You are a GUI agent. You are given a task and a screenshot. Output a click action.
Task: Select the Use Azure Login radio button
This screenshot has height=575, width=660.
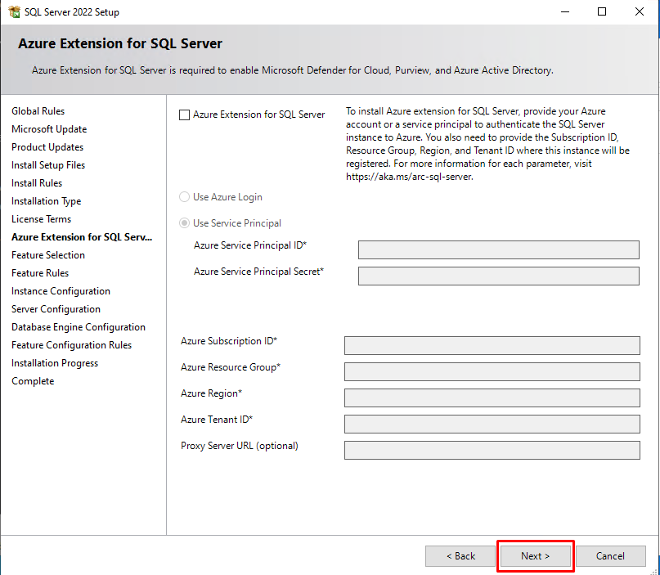pyautogui.click(x=184, y=197)
